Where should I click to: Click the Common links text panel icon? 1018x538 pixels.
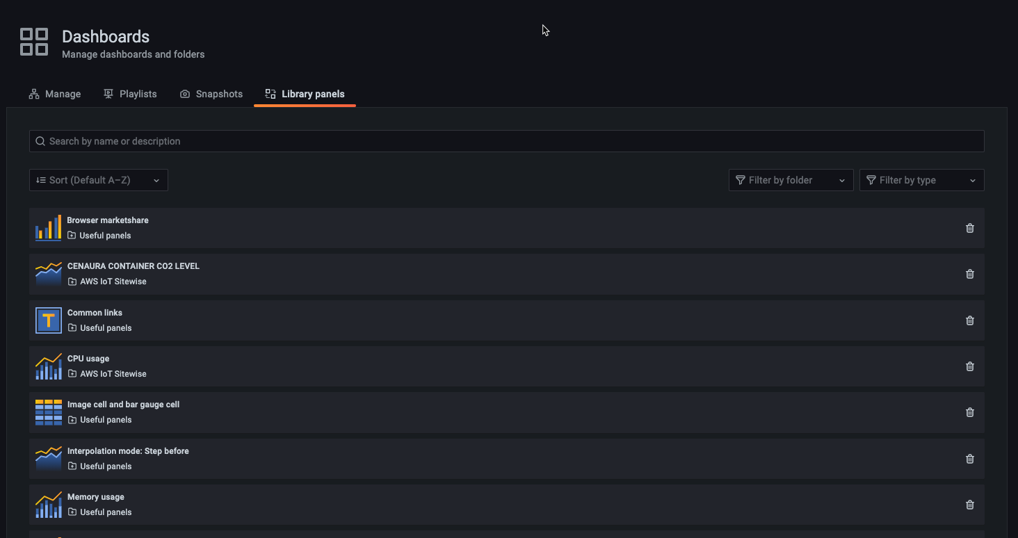click(x=48, y=320)
